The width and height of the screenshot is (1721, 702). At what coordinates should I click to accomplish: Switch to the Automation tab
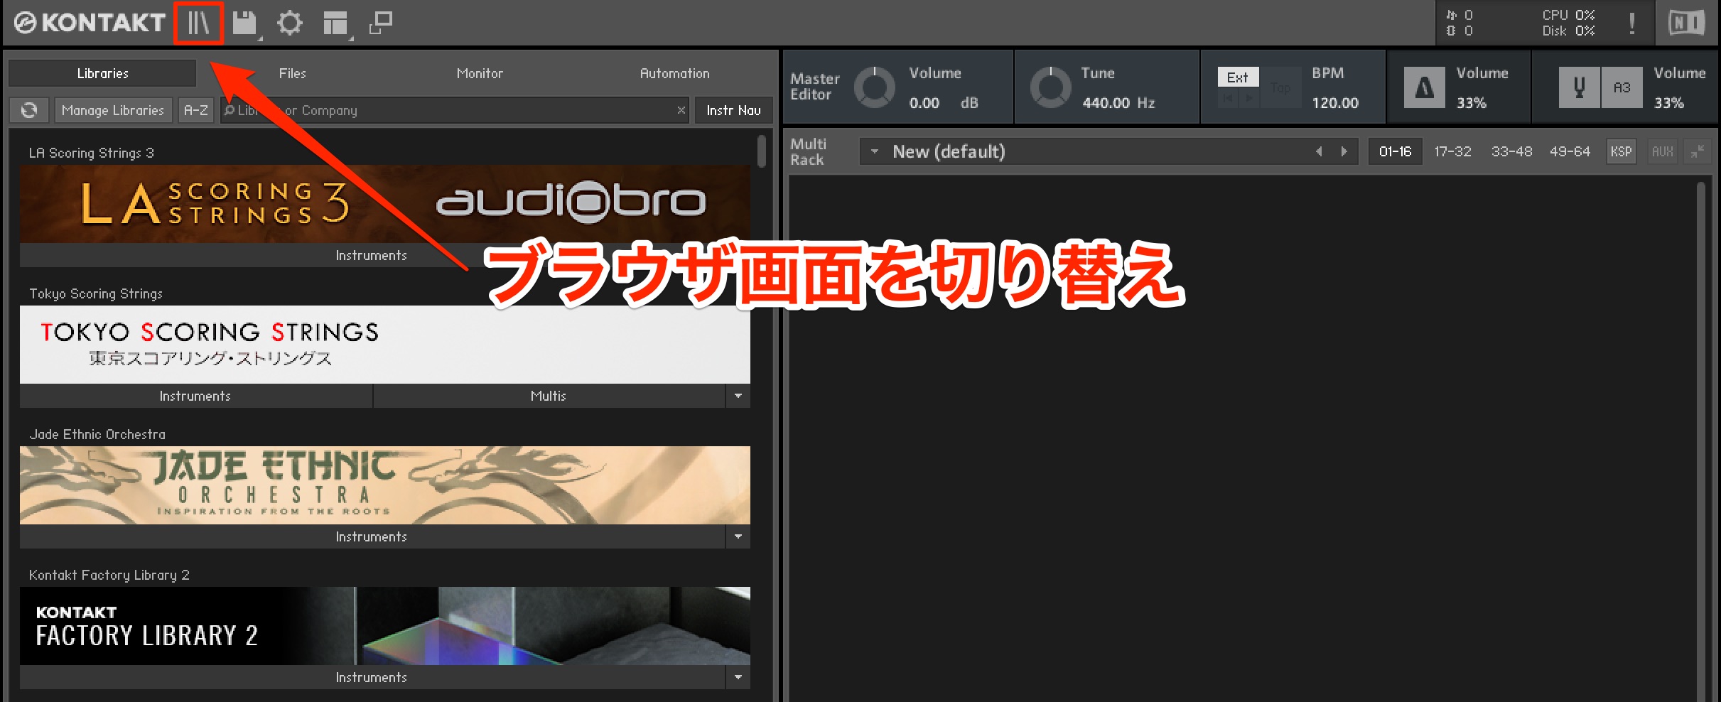coord(674,73)
